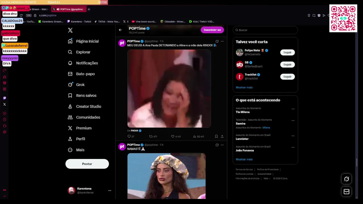Open Mais circle-dots icon
The width and height of the screenshot is (363, 204).
click(x=70, y=150)
